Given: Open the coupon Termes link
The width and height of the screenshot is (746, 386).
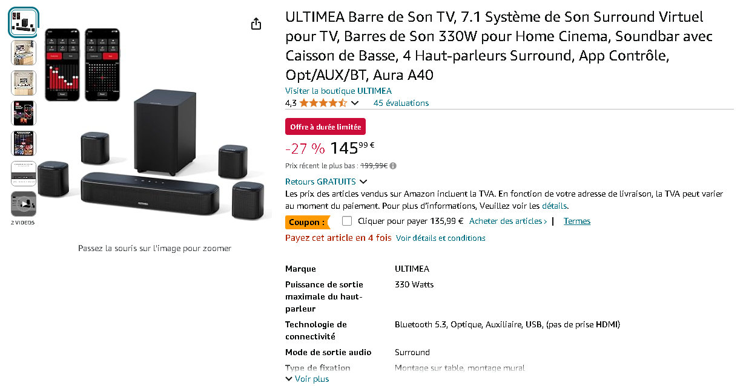Looking at the screenshot, I should (x=577, y=221).
